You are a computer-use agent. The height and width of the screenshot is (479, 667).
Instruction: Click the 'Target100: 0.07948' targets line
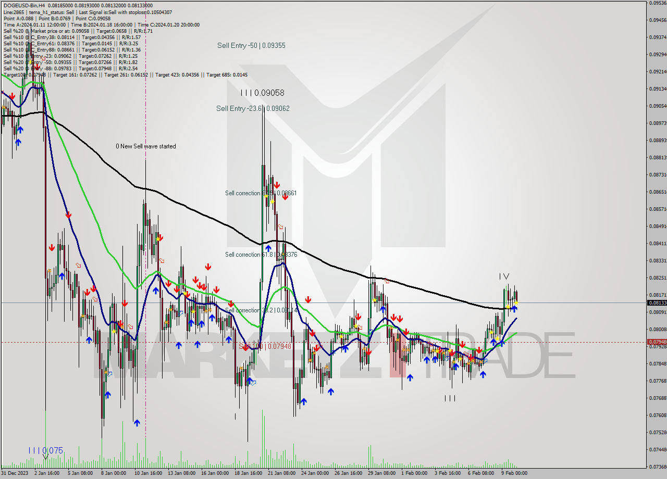pyautogui.click(x=125, y=74)
